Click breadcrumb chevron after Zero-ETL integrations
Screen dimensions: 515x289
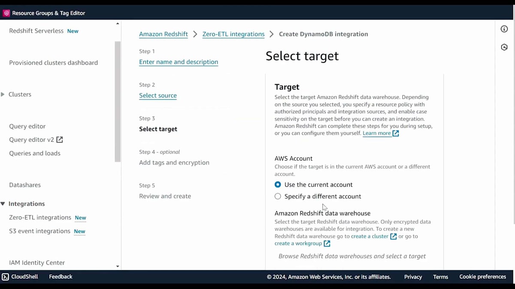click(272, 34)
